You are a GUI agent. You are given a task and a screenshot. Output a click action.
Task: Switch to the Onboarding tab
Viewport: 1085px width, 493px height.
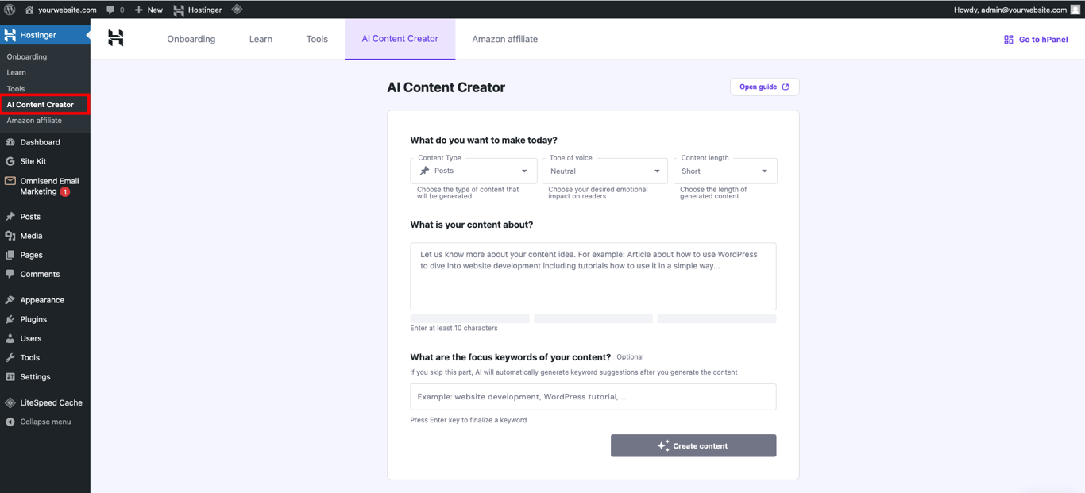tap(191, 38)
